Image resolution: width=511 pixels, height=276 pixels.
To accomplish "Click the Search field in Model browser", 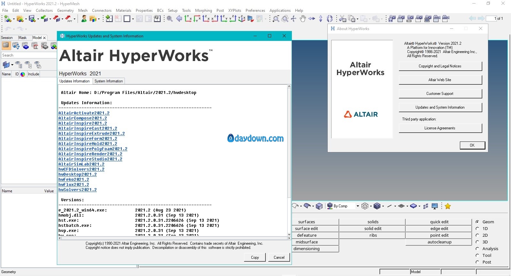I will point(29,55).
